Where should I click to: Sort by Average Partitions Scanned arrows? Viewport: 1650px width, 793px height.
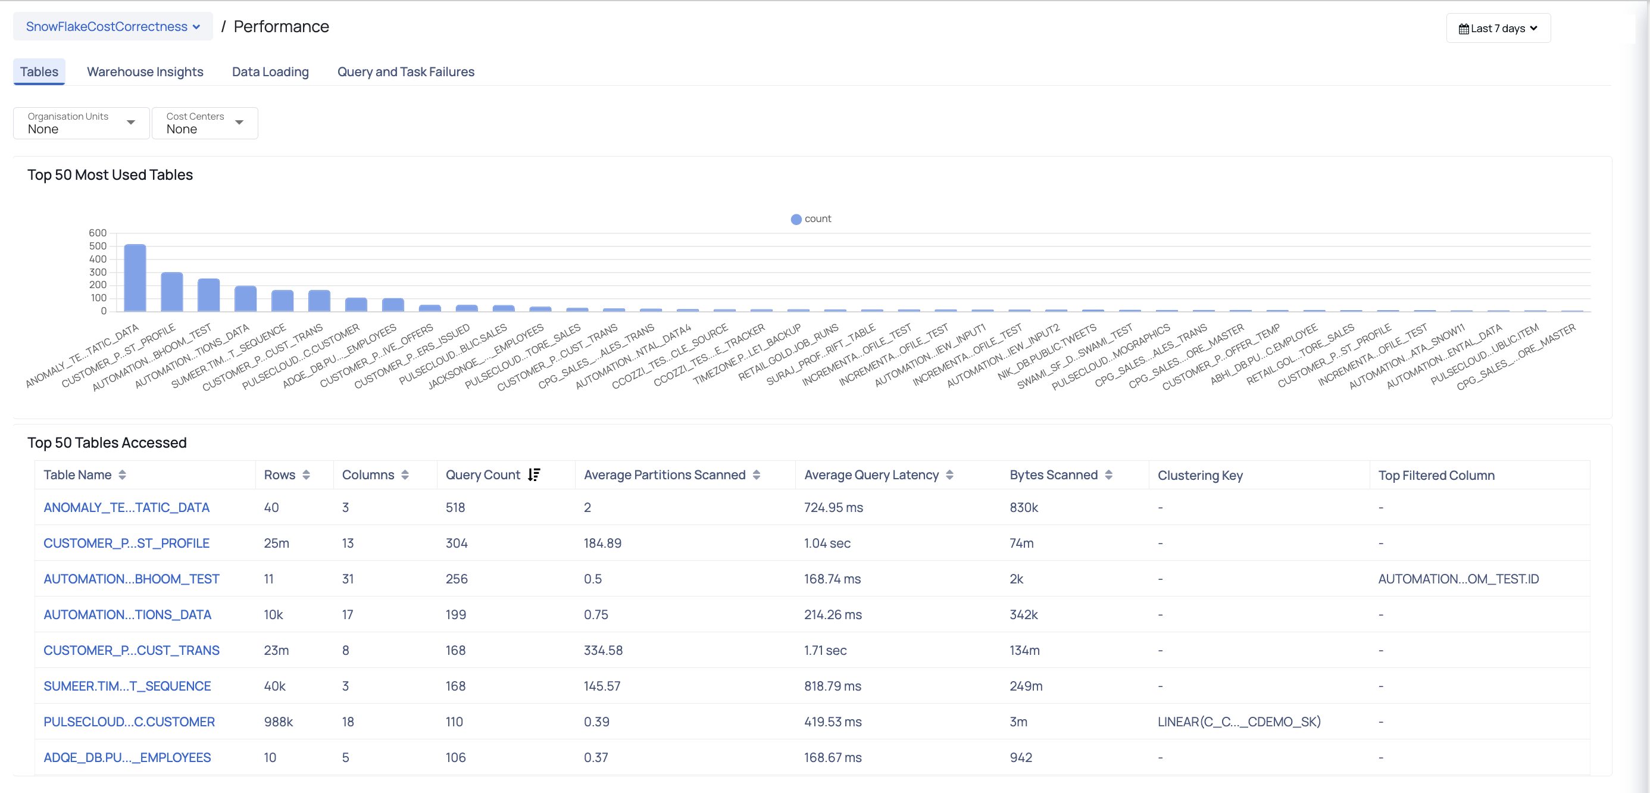(x=757, y=475)
